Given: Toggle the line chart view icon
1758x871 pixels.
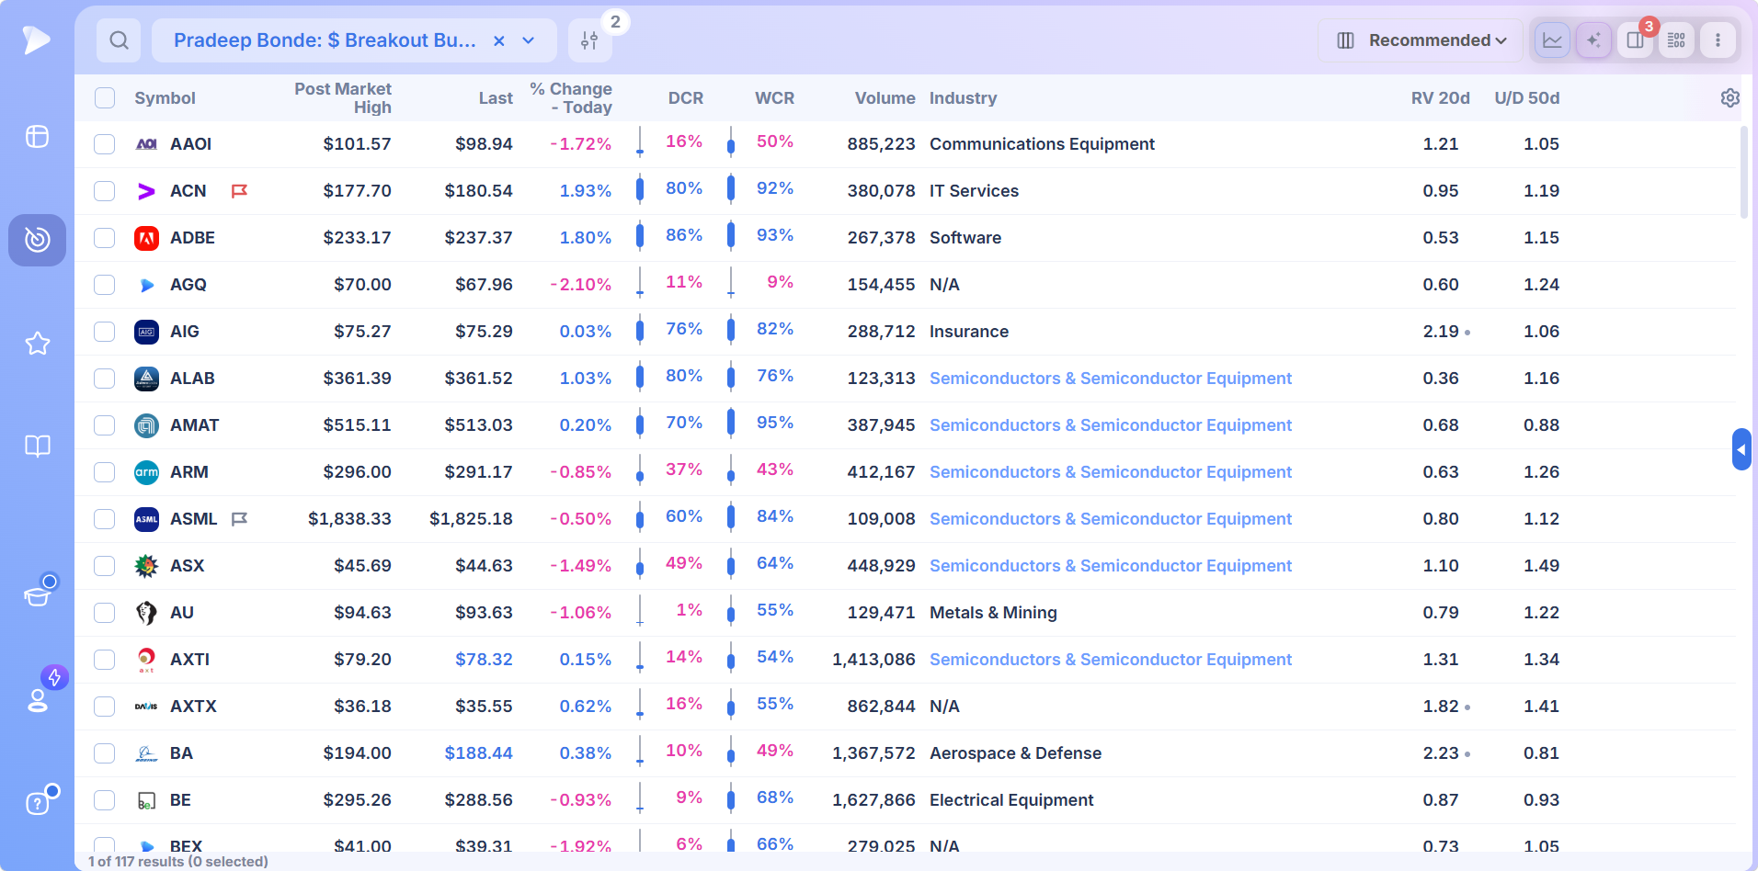Looking at the screenshot, I should (x=1552, y=40).
